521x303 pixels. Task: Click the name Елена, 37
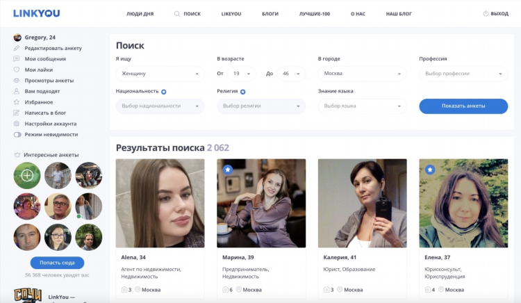(437, 257)
